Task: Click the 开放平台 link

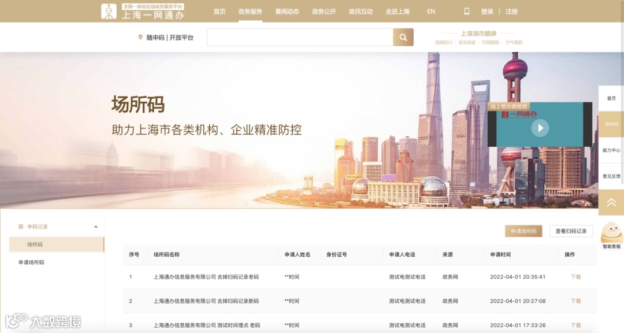Action: pyautogui.click(x=181, y=38)
